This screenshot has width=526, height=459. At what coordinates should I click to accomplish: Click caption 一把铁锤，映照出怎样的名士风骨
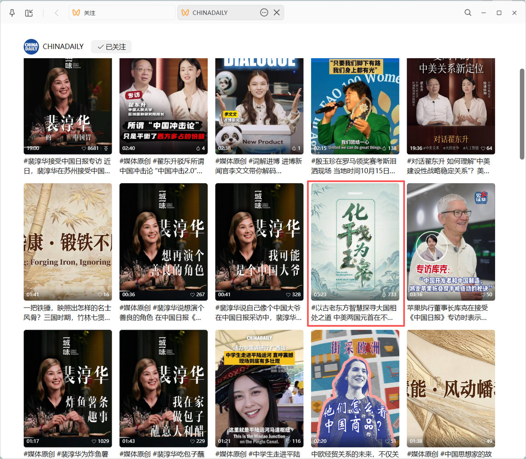[67, 313]
